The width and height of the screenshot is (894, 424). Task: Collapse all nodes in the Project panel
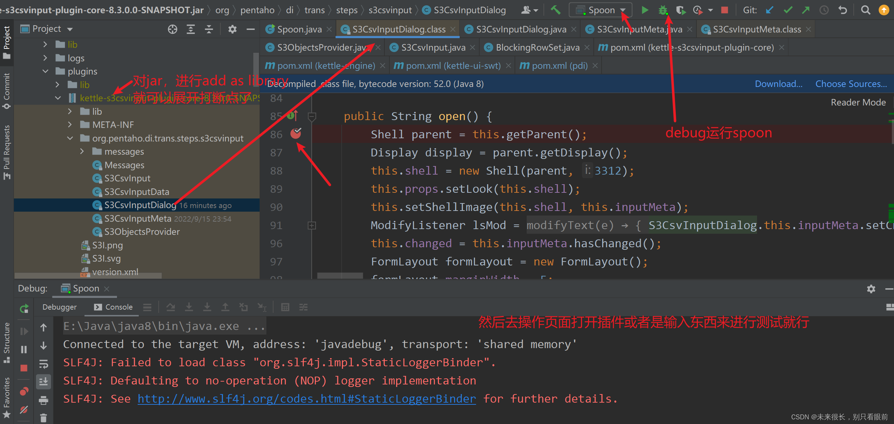209,29
